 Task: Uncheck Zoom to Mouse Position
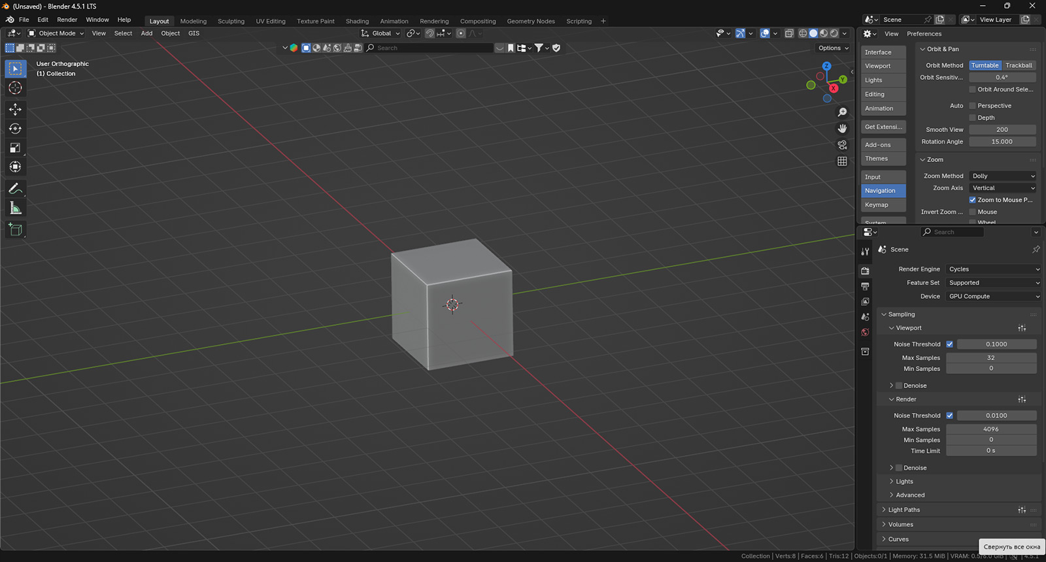tap(972, 200)
